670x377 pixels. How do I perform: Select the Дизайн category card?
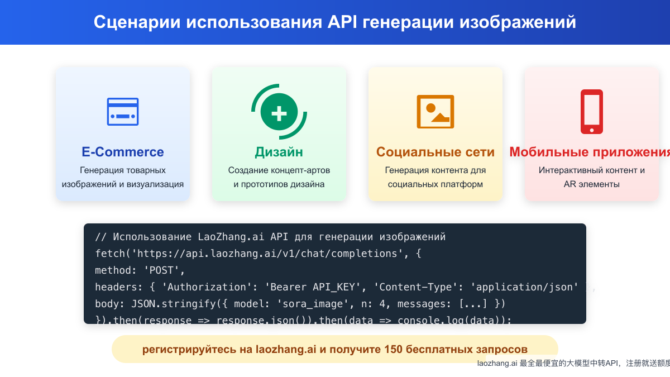click(x=279, y=134)
